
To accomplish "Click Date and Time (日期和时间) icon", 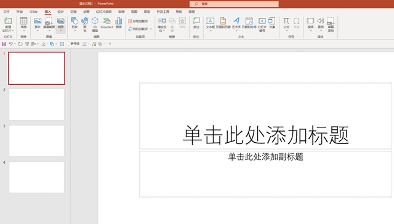I will [x=249, y=21].
